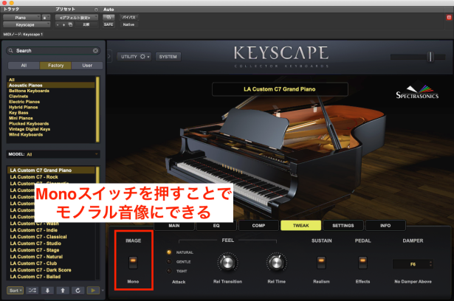
Task: Switch to the MAIN tab
Action: pos(174,226)
